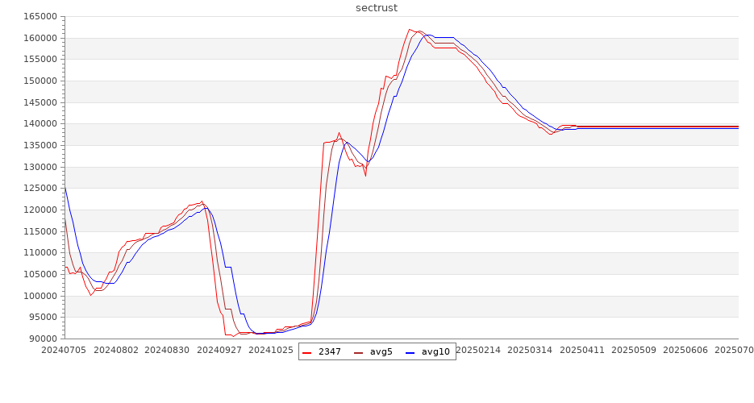Click the avg5 legend line marker

click(x=358, y=352)
